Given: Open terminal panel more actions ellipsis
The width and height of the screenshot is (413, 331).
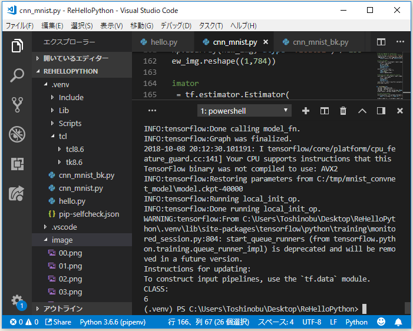Looking at the screenshot, I should point(152,111).
